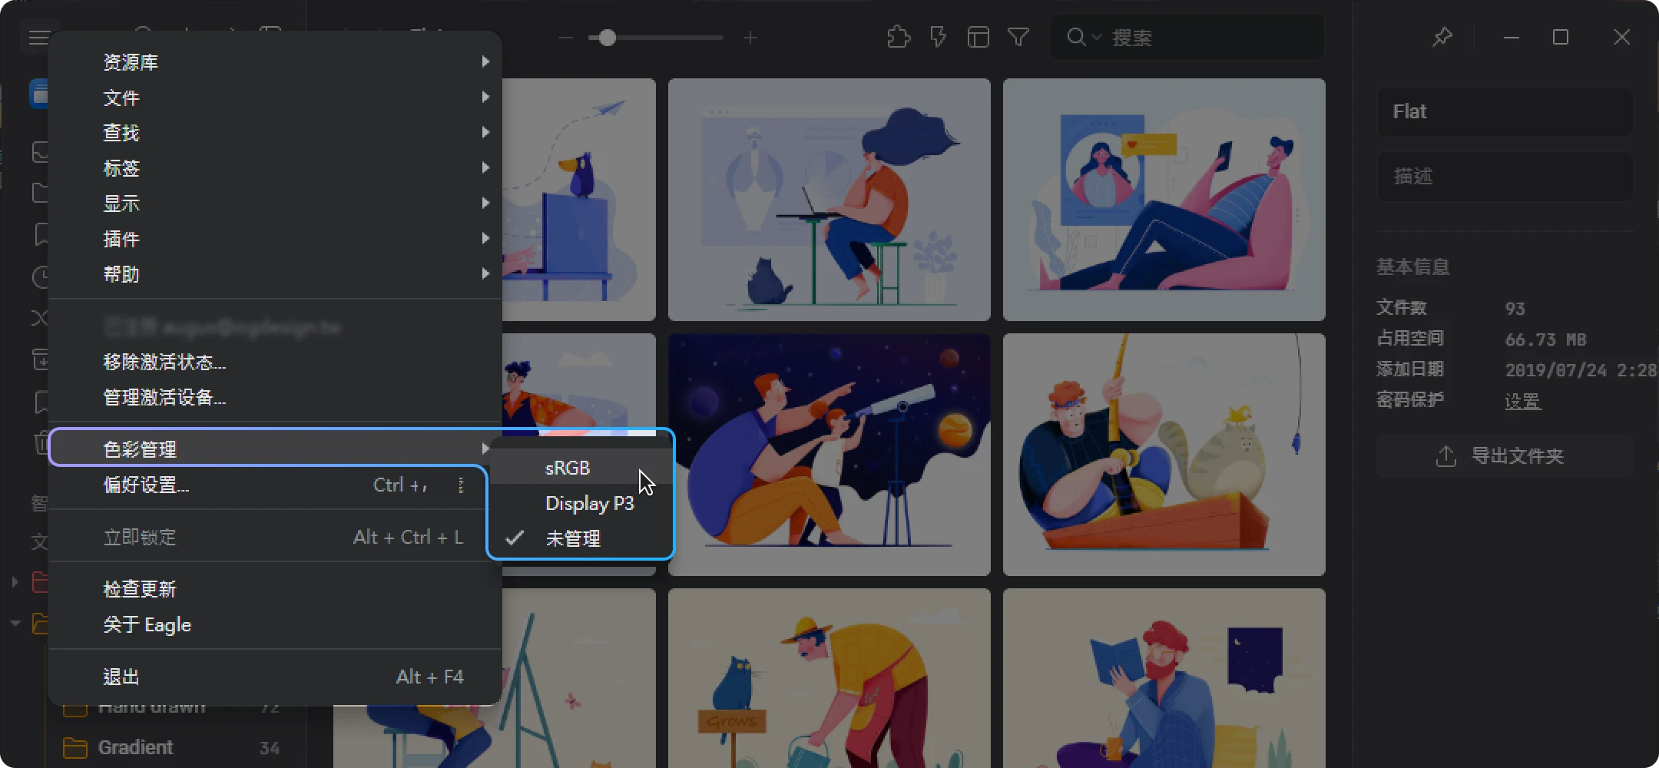Image resolution: width=1659 pixels, height=768 pixels.
Task: Expand the arrow beside 资源库
Action: pos(485,61)
